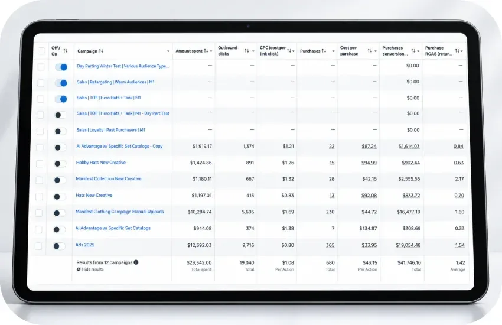Open Sales Retargeting Warm Audiences M1 campaign

[116, 82]
